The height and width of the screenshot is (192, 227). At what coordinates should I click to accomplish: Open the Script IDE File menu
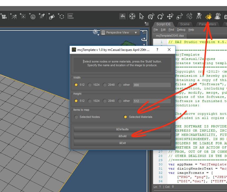156,30
